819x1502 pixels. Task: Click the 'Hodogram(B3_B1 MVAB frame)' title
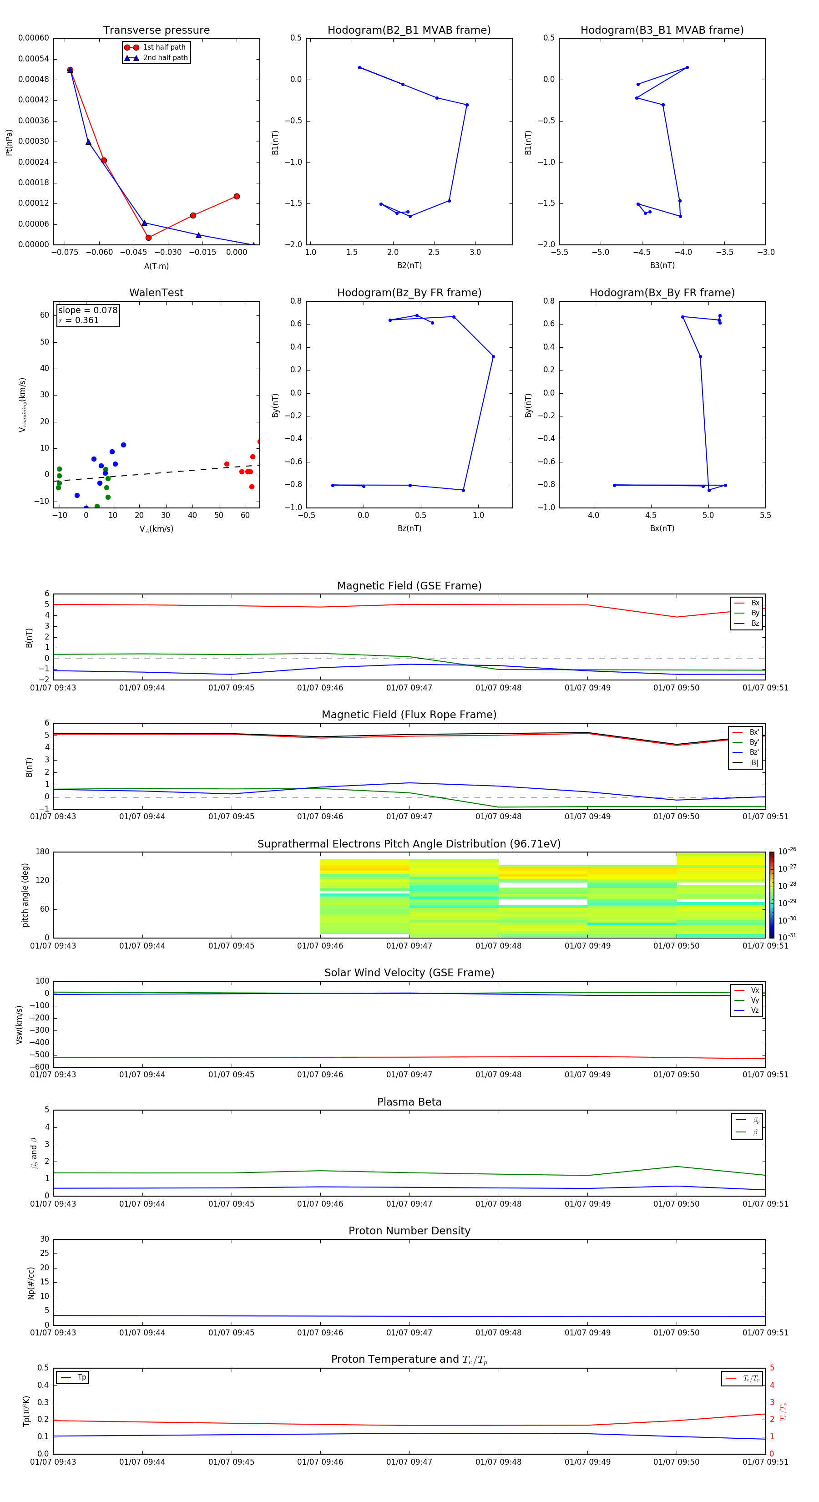662,30
